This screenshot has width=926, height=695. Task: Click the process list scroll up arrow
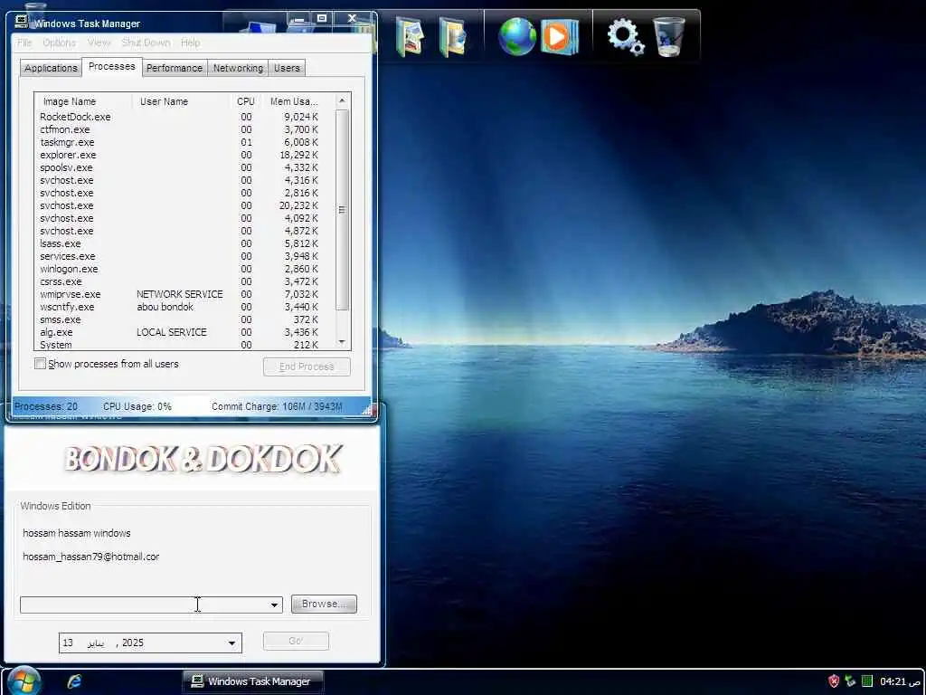[342, 101]
